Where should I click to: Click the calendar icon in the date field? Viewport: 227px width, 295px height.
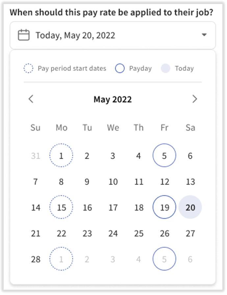(x=22, y=34)
